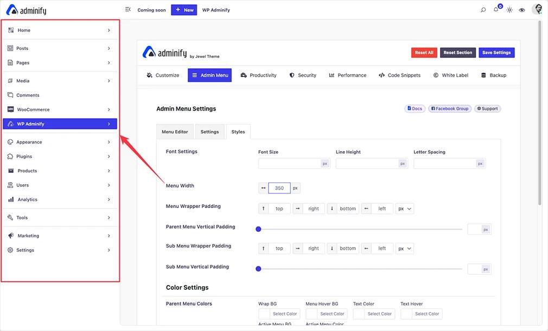The height and width of the screenshot is (331, 548).
Task: Click Sub Menu Vertical Padding slider handle
Action: tap(258, 269)
